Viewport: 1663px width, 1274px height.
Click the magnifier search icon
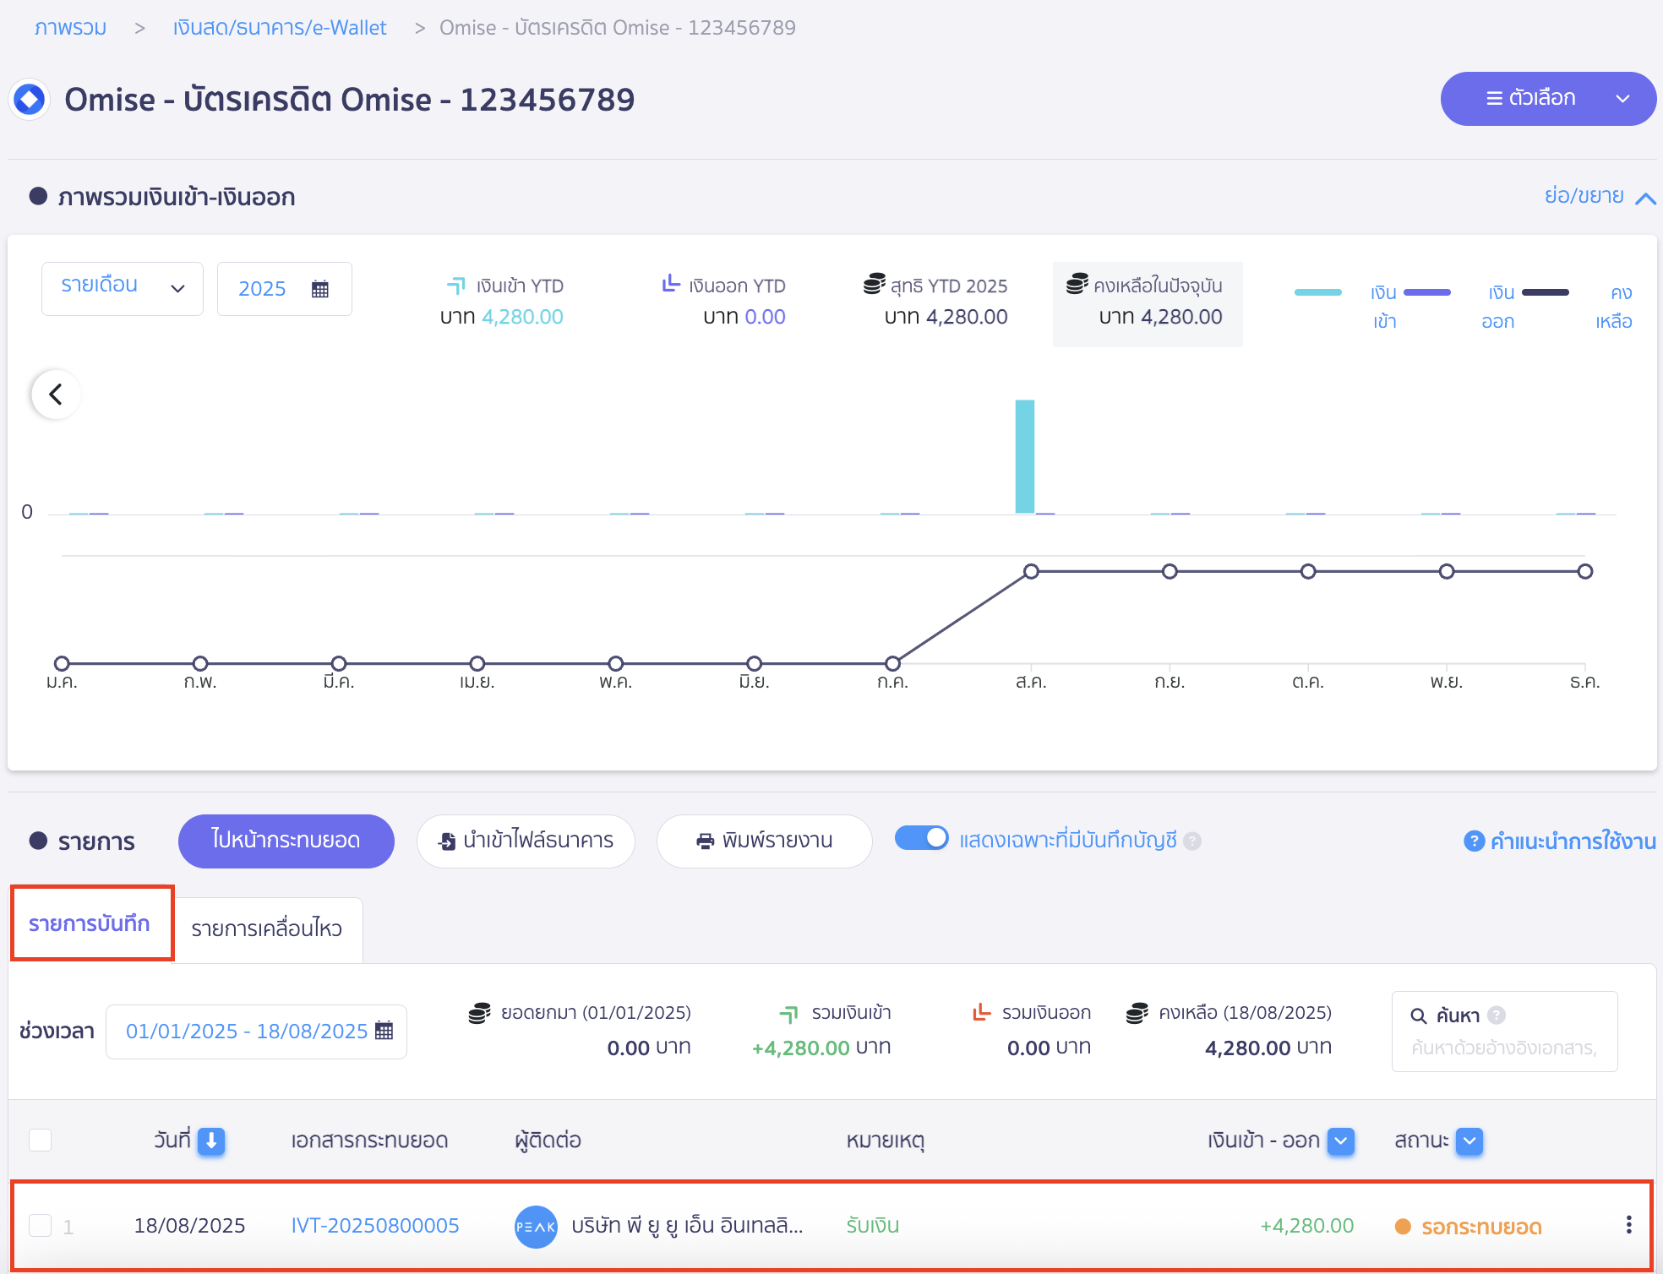[x=1419, y=1015]
